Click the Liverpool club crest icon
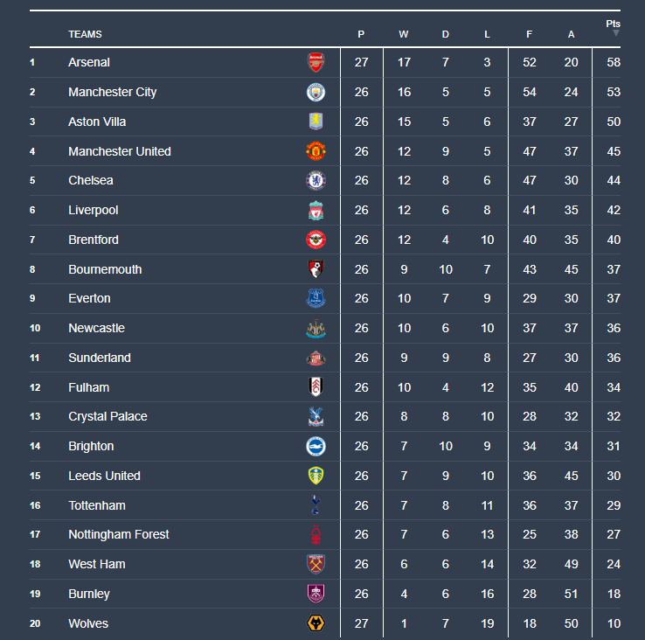This screenshot has height=640, width=645. [316, 210]
